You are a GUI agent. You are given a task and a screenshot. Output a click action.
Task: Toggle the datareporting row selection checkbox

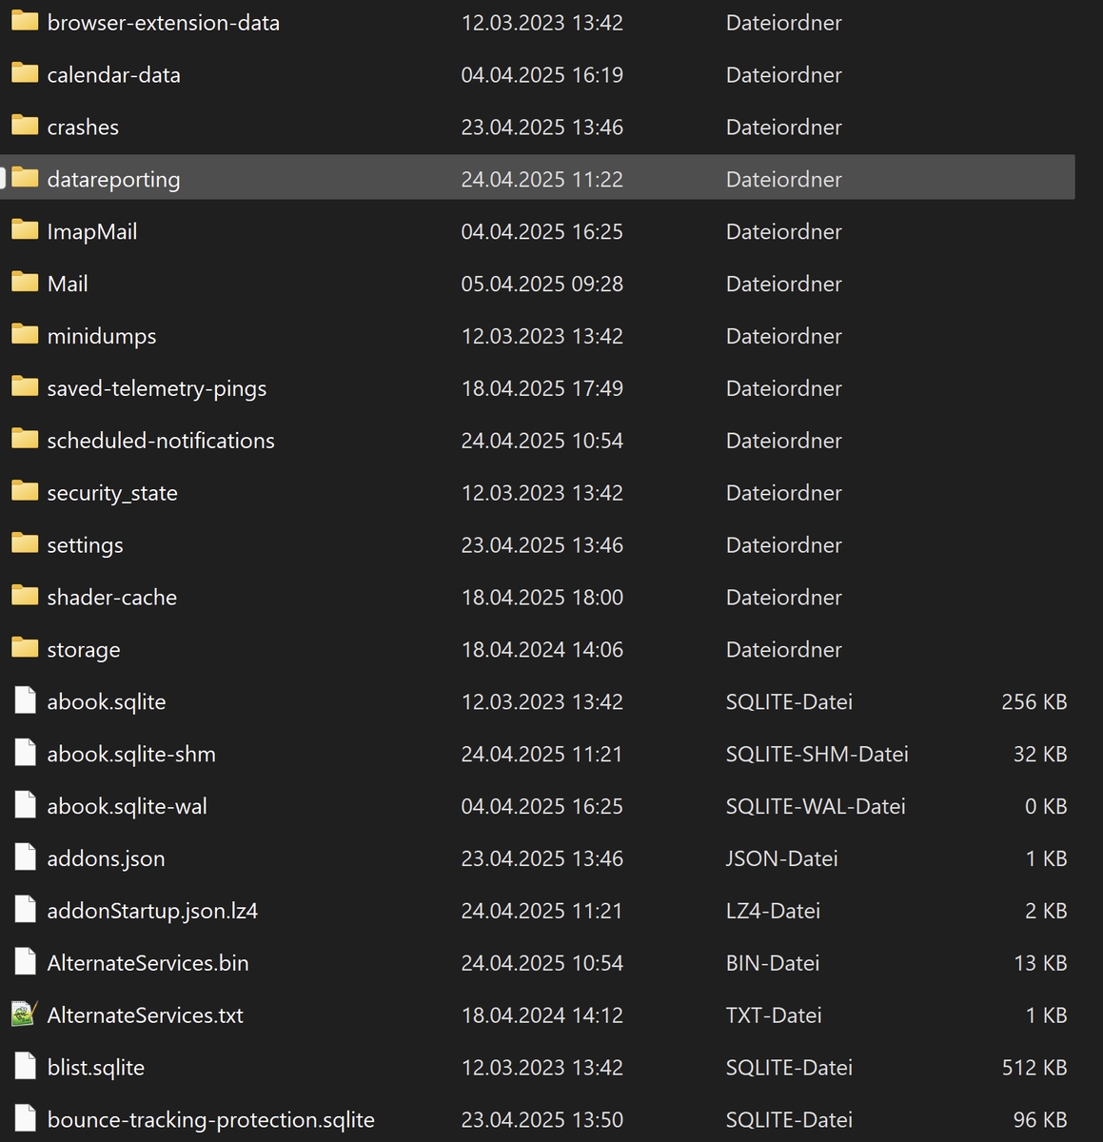pos(3,178)
